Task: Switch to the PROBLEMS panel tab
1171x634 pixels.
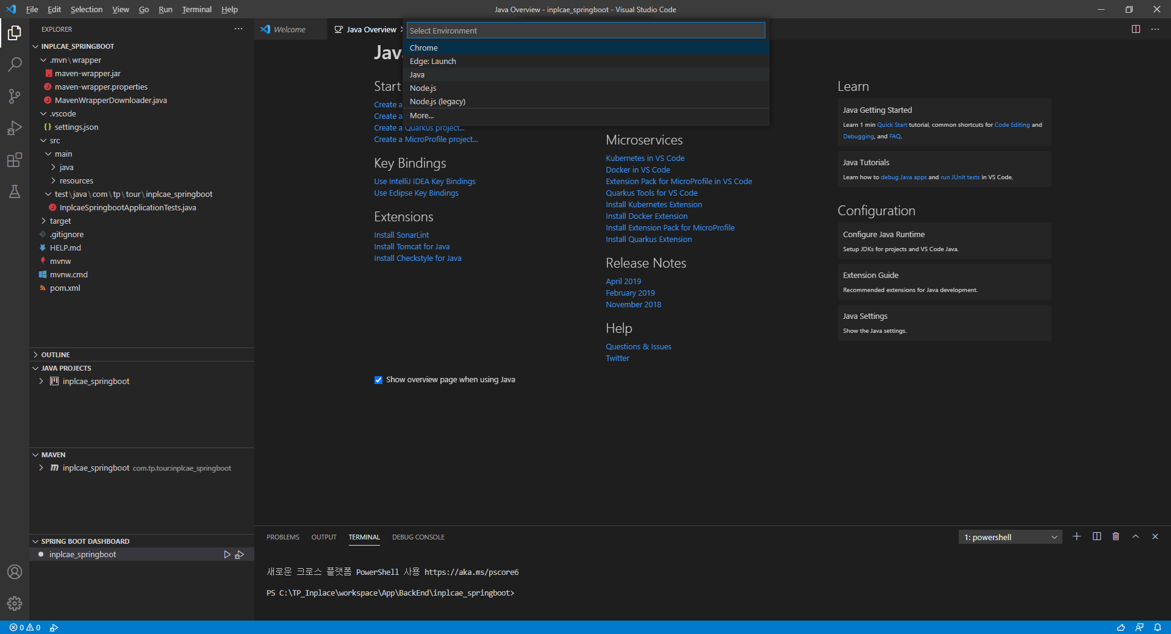Action: [282, 537]
